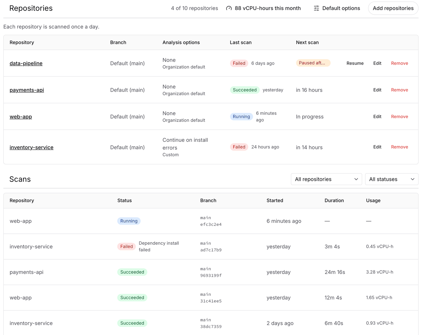Screen dimensions: 423x335
Task: Click the 'Started' column header in Scans
Action: click(275, 201)
